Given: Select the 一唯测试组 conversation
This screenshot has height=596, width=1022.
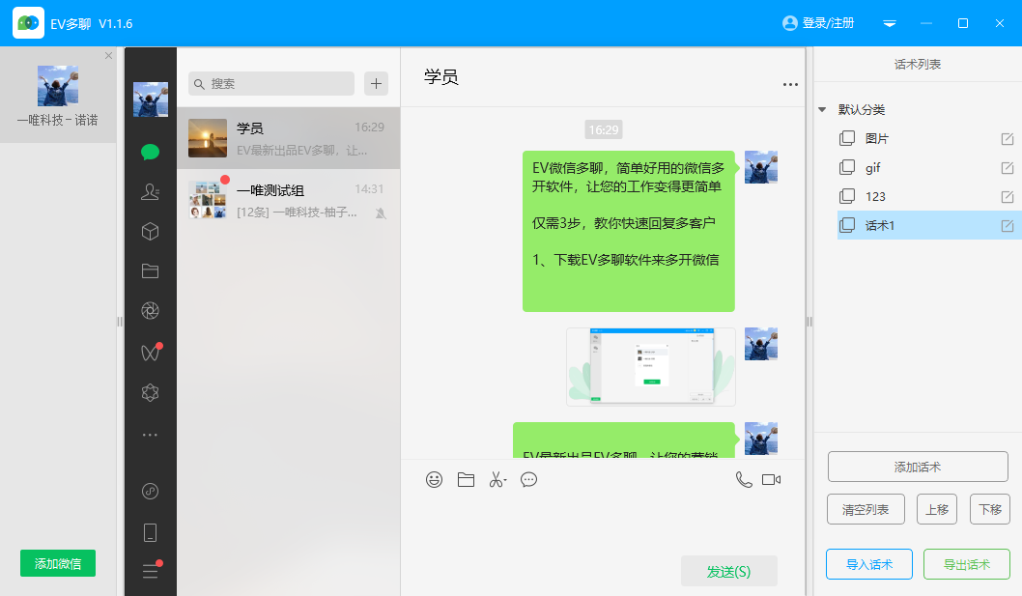Looking at the screenshot, I should (288, 200).
